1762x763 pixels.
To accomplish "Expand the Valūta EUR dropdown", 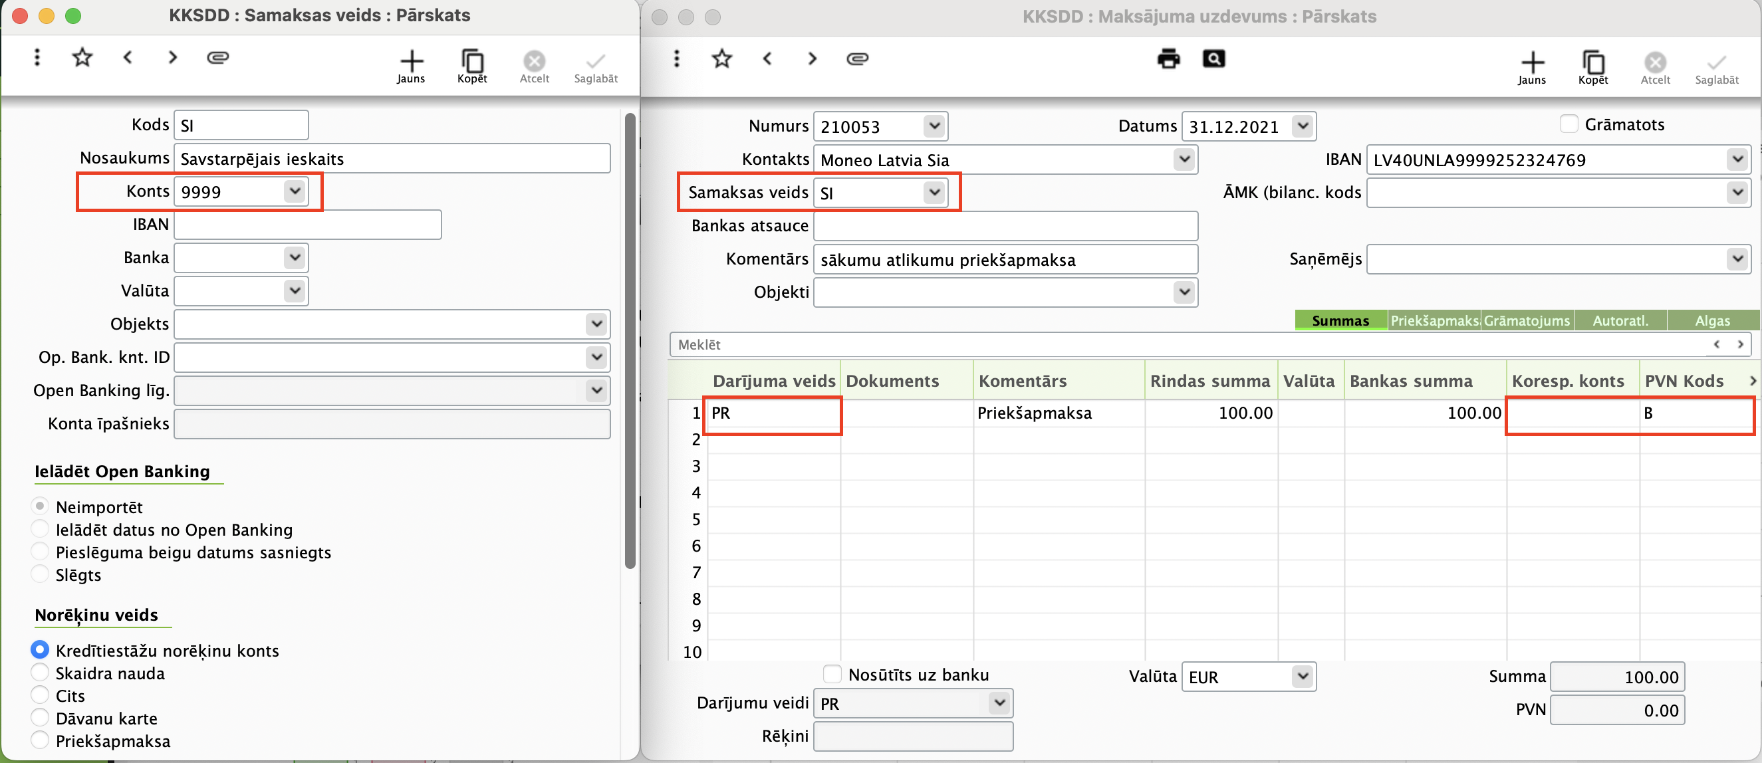I will coord(1303,676).
